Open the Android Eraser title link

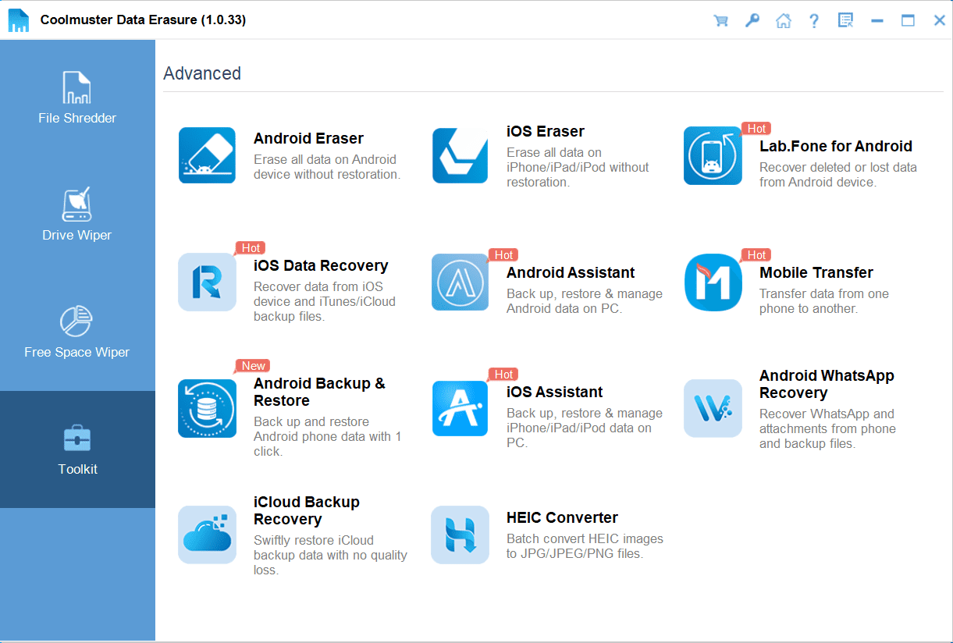point(308,138)
